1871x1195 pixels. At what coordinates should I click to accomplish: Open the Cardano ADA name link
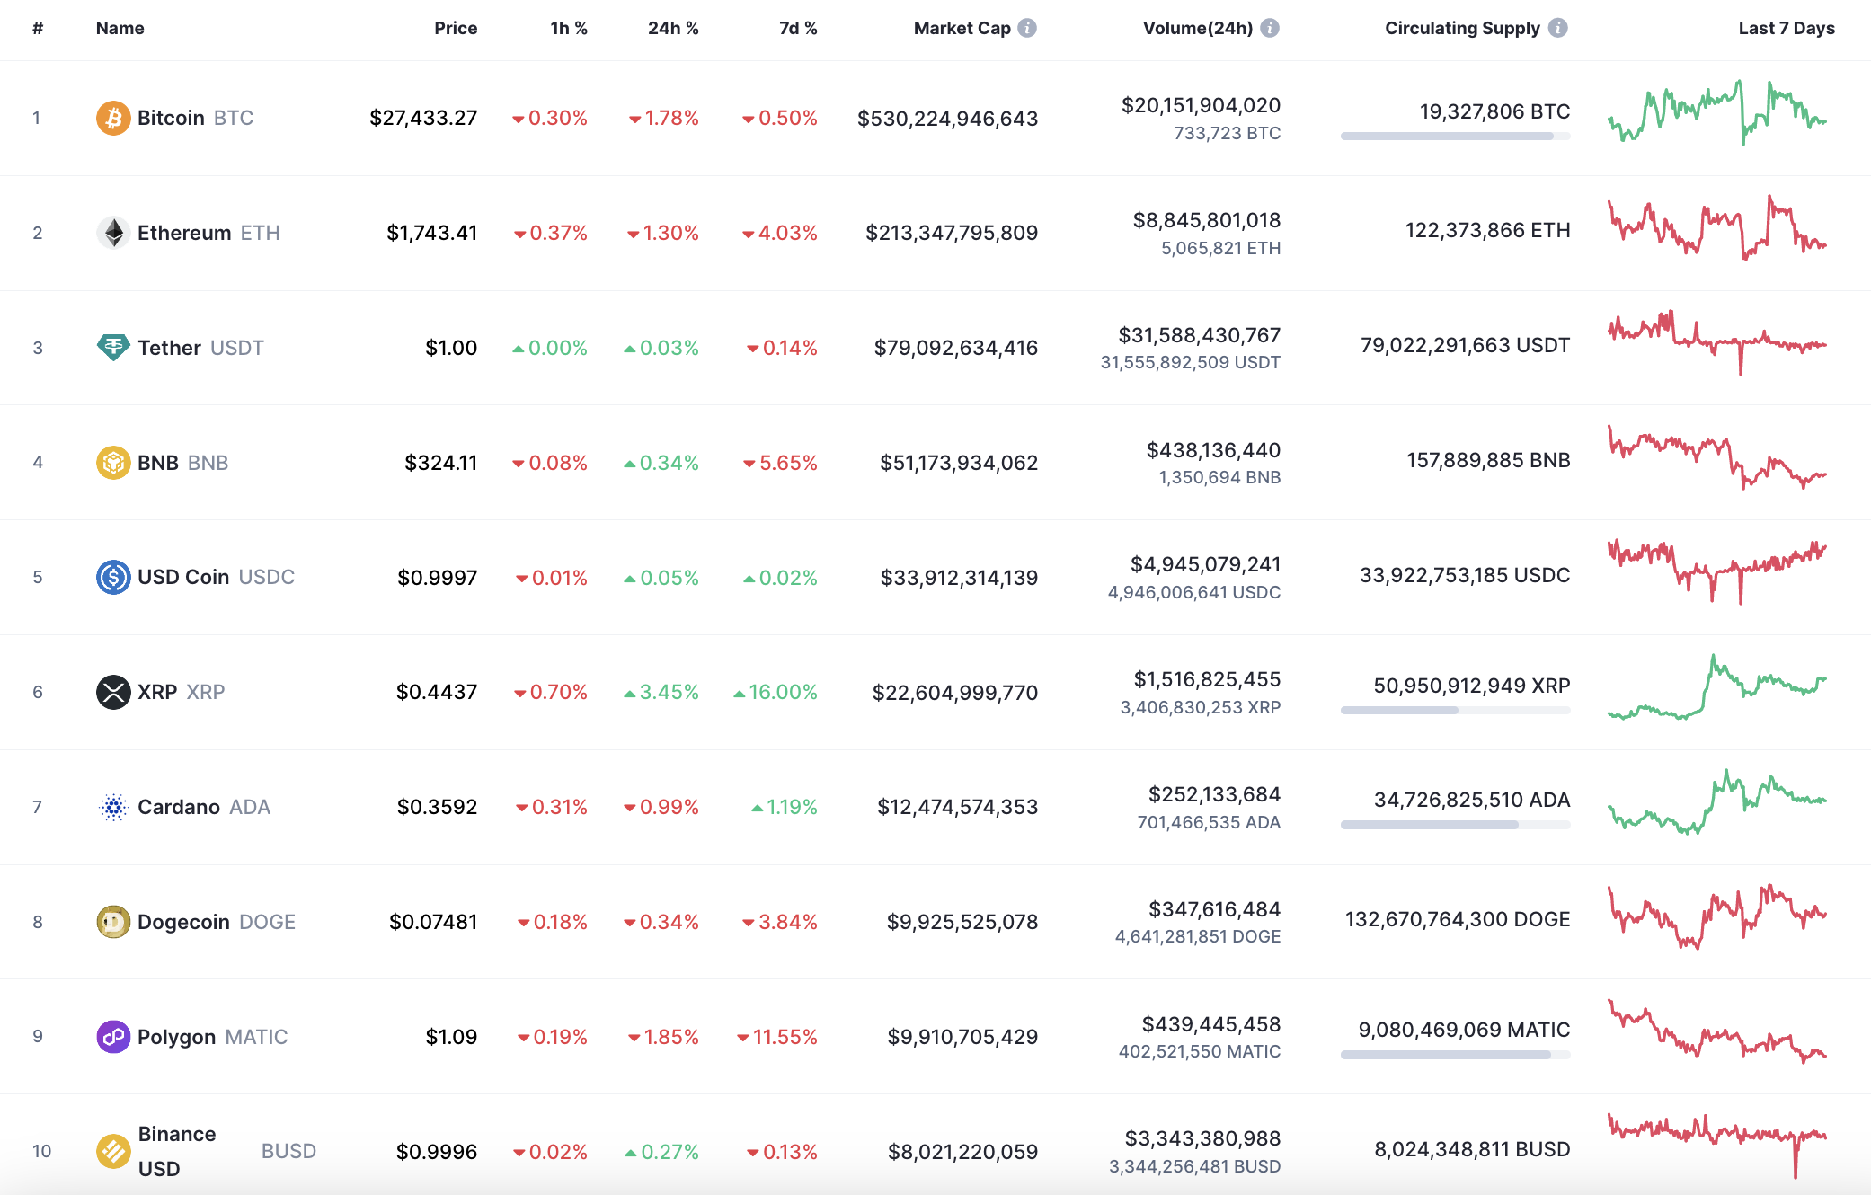179,806
